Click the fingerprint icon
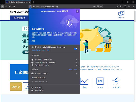The width and height of the screenshot is (136, 102). coord(32,65)
